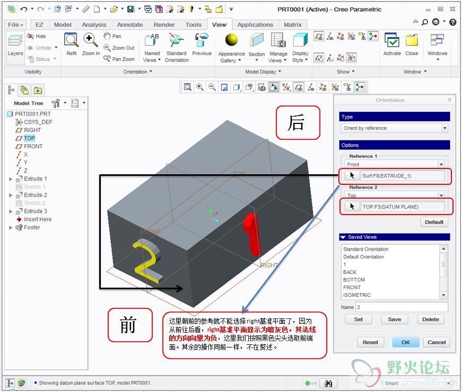
Task: Open the Favorites tab icon
Action: click(x=38, y=91)
